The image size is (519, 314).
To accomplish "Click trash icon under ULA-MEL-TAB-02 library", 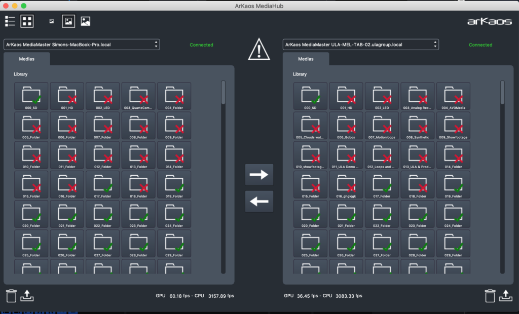I will (x=490, y=295).
